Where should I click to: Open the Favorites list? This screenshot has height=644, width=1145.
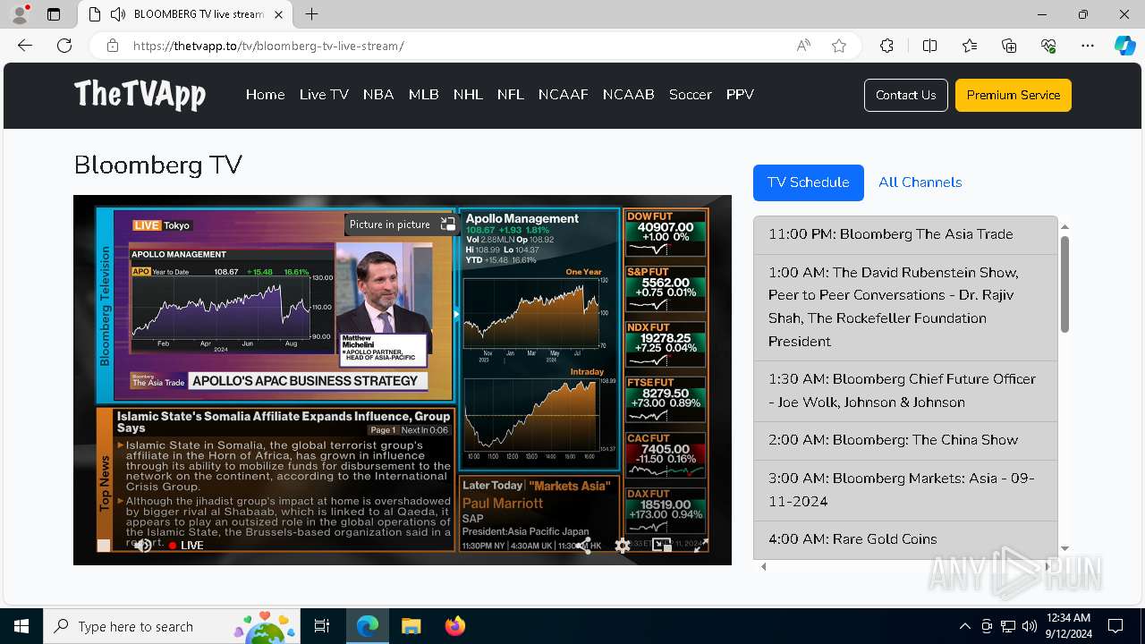click(970, 46)
